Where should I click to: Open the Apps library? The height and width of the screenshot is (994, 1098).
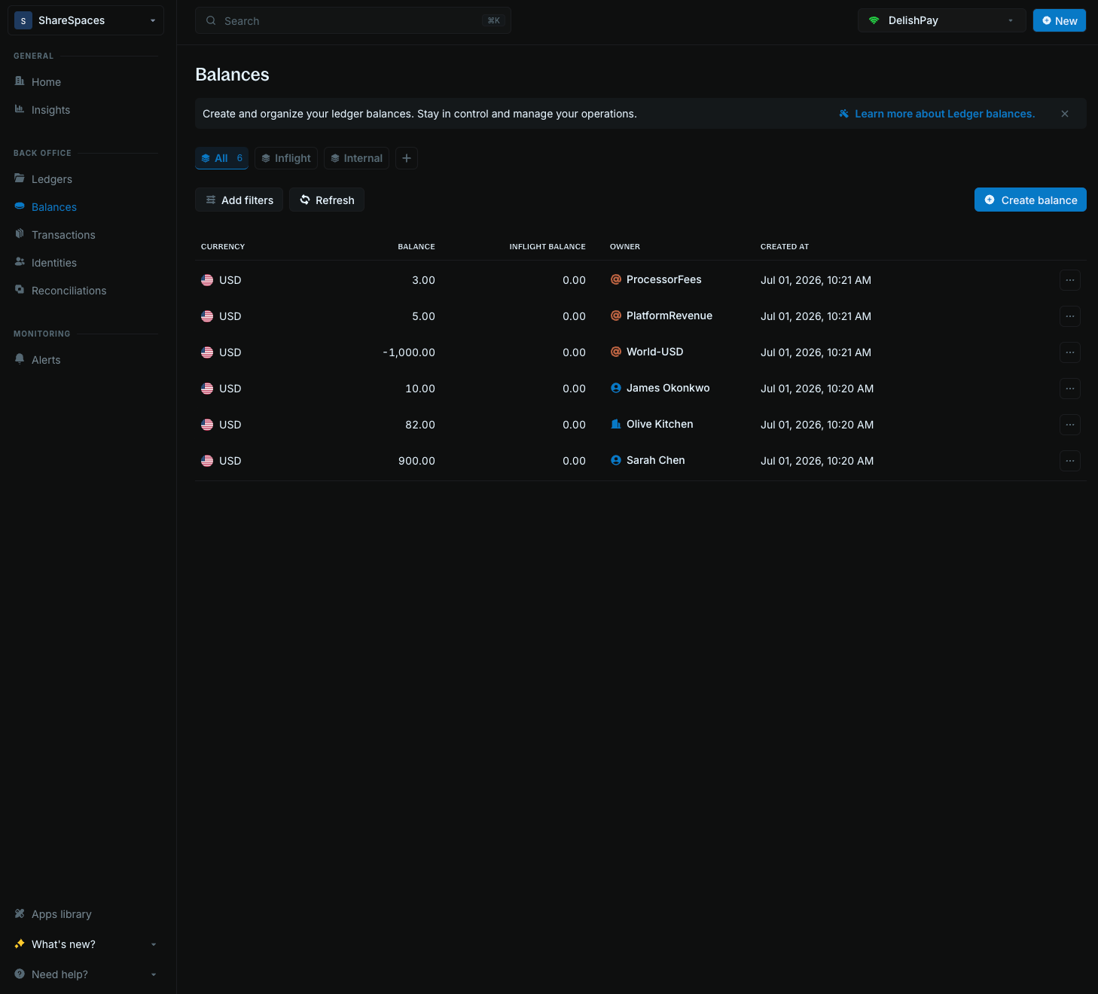click(x=62, y=914)
